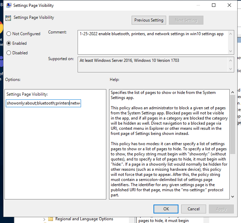Viewport: 241px width, 223px height.
Task: Minimize the Settings Page Visibility window
Action: (x=198, y=5)
